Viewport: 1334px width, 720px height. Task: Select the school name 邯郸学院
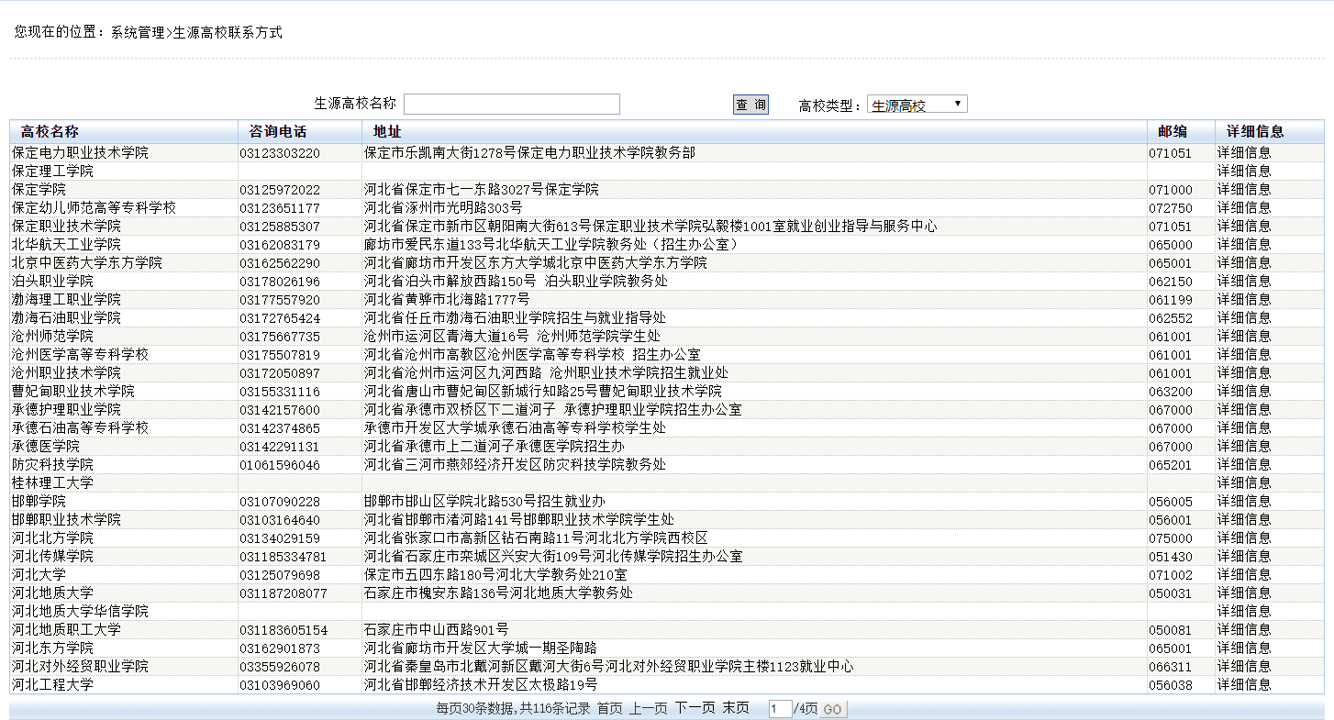click(39, 502)
